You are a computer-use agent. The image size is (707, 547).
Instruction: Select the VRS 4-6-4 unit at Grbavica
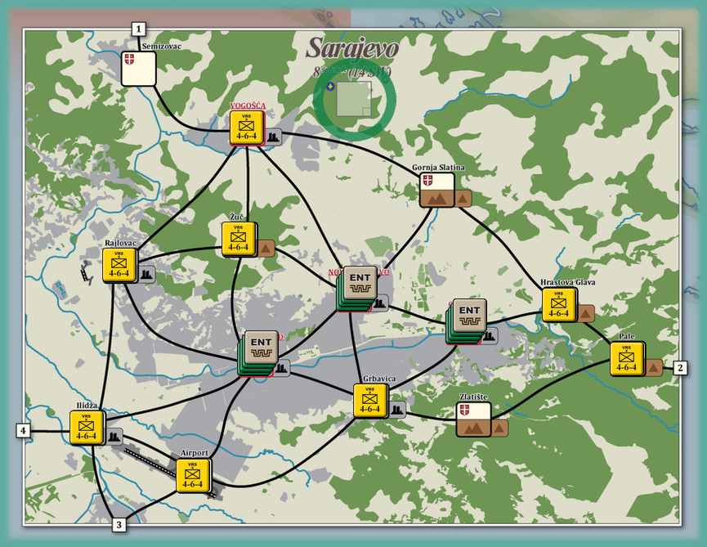[x=369, y=401]
